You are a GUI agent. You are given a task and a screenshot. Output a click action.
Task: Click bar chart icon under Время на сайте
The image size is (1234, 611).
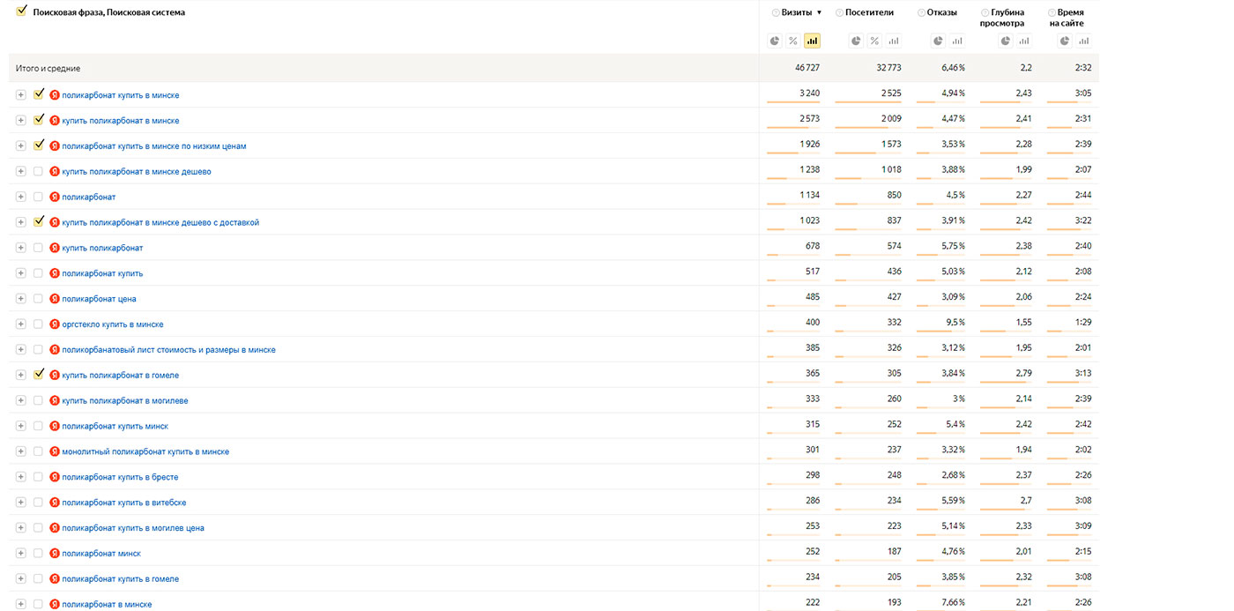[x=1083, y=41]
